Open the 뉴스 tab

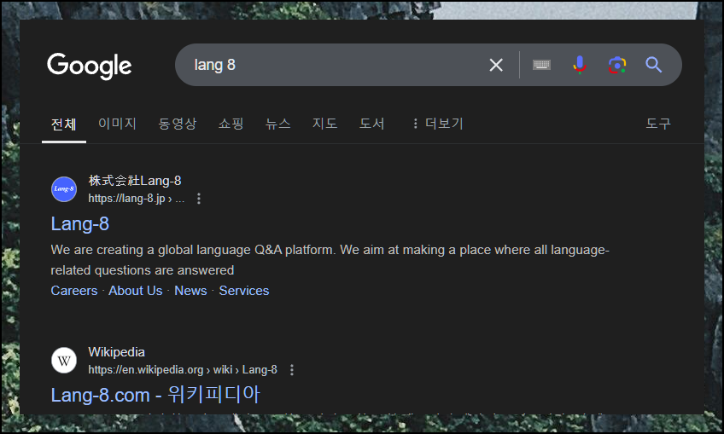click(x=278, y=124)
